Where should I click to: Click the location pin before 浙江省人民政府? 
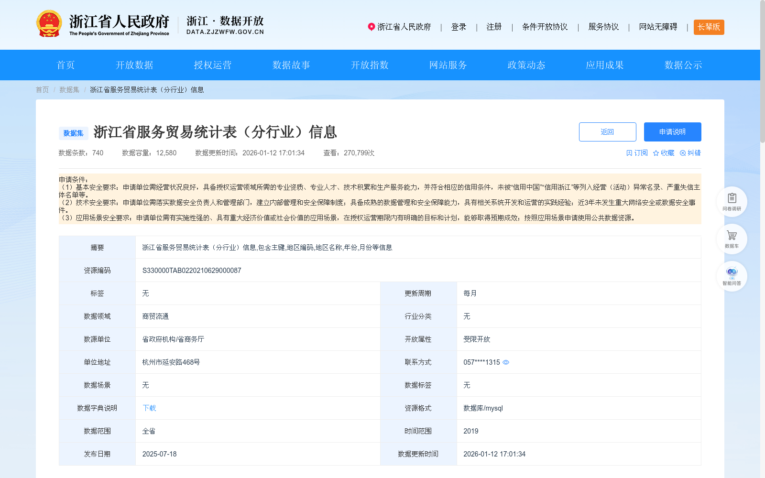(372, 27)
